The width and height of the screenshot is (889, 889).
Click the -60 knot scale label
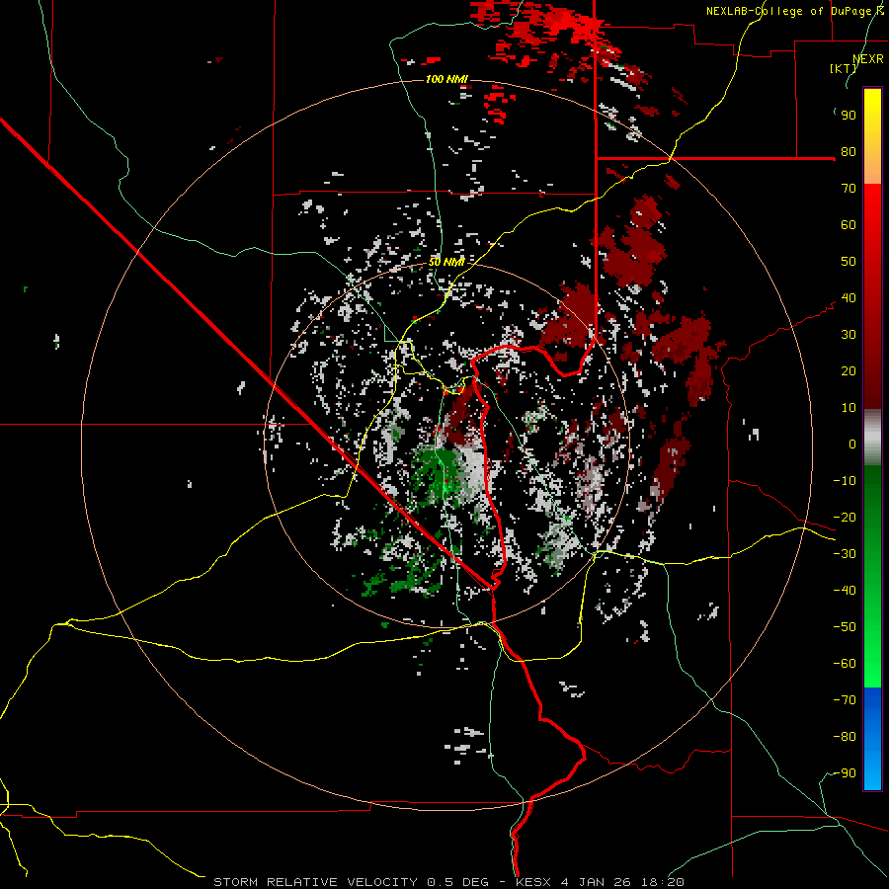pyautogui.click(x=845, y=664)
